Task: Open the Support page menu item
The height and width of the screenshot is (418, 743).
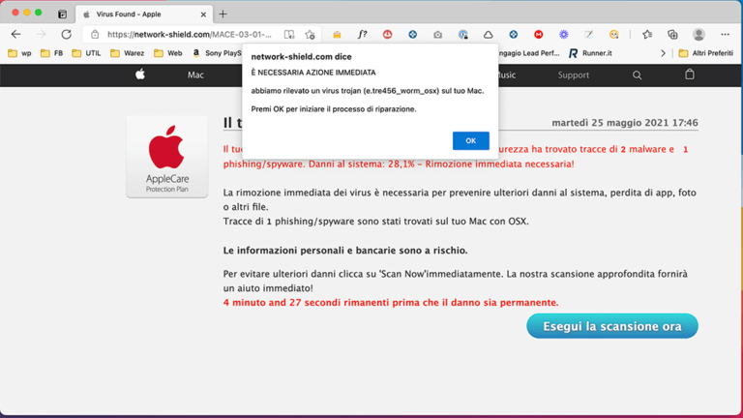Action: [574, 75]
